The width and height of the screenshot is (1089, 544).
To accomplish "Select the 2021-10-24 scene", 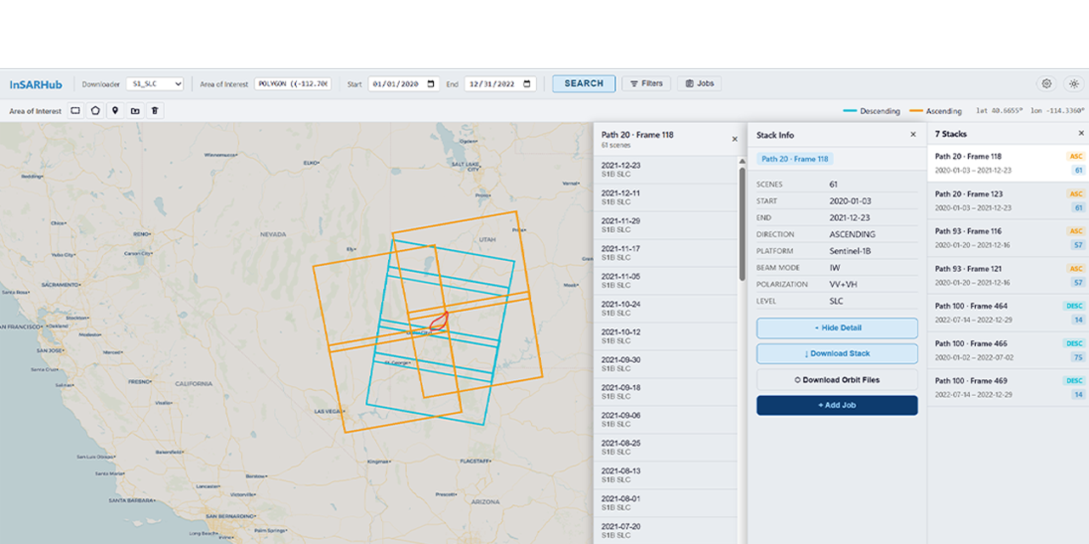I will (x=665, y=309).
